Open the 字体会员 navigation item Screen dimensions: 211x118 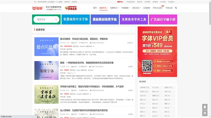coord(169,8)
